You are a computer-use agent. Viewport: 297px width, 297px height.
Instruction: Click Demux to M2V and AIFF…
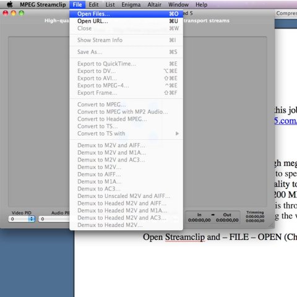126,145
